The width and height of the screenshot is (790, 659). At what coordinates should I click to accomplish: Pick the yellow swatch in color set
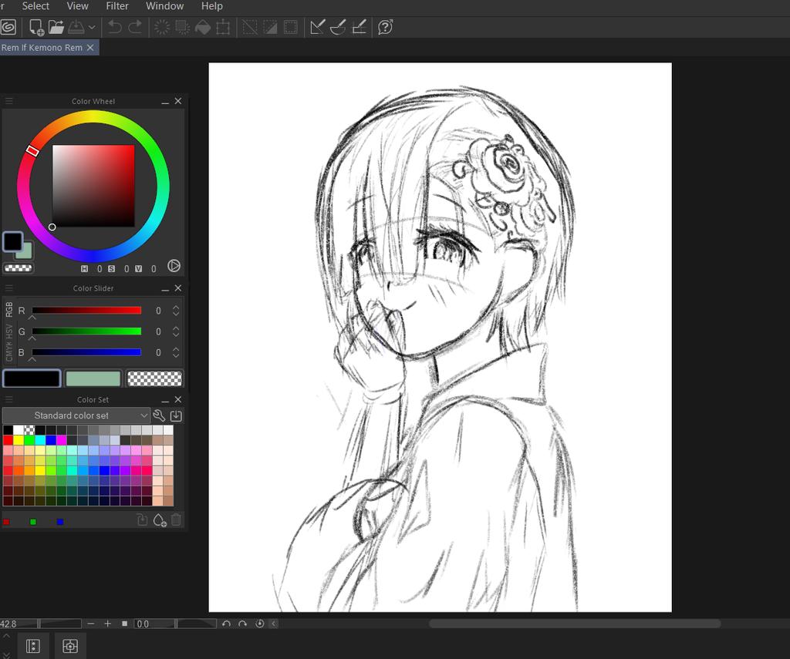click(x=19, y=440)
